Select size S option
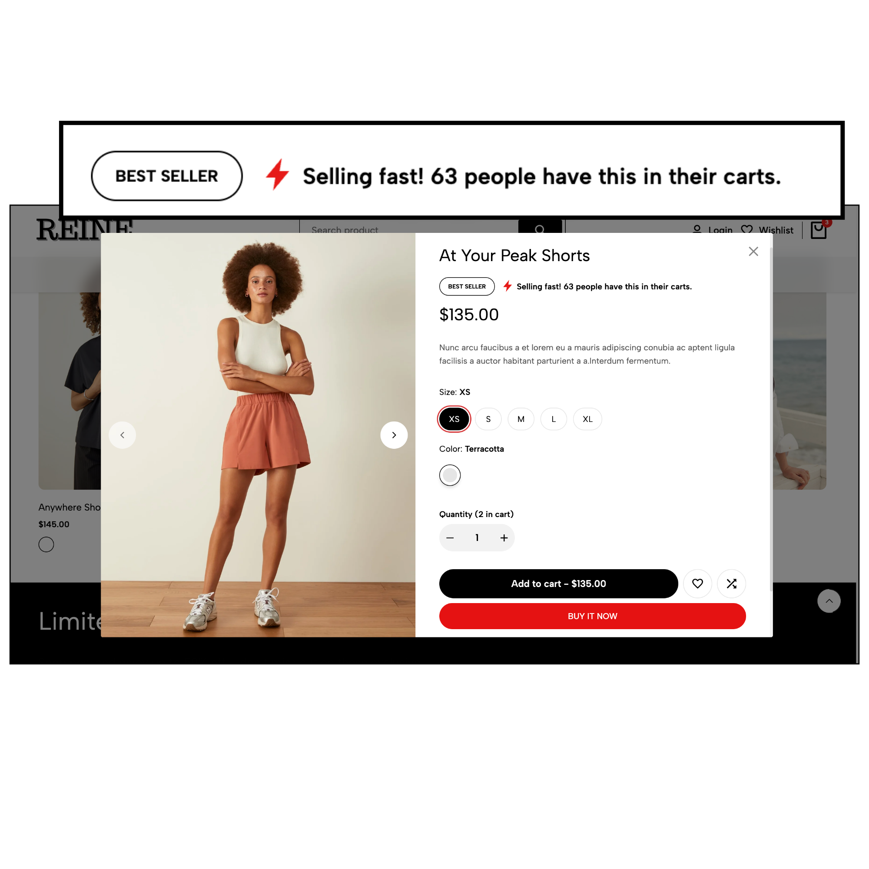 pos(488,419)
